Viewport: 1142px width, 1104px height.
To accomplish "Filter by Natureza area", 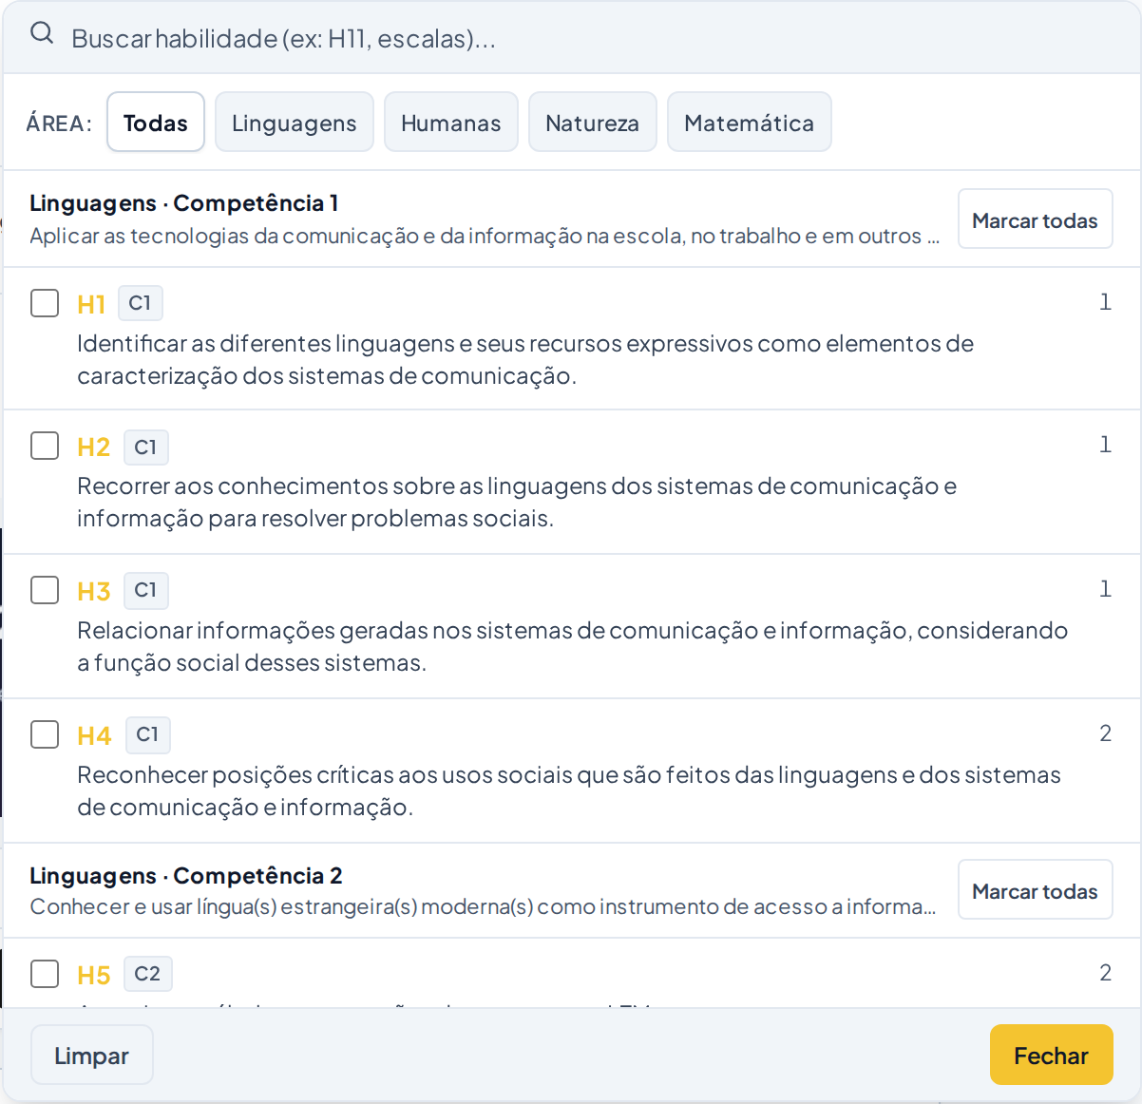I will (593, 122).
